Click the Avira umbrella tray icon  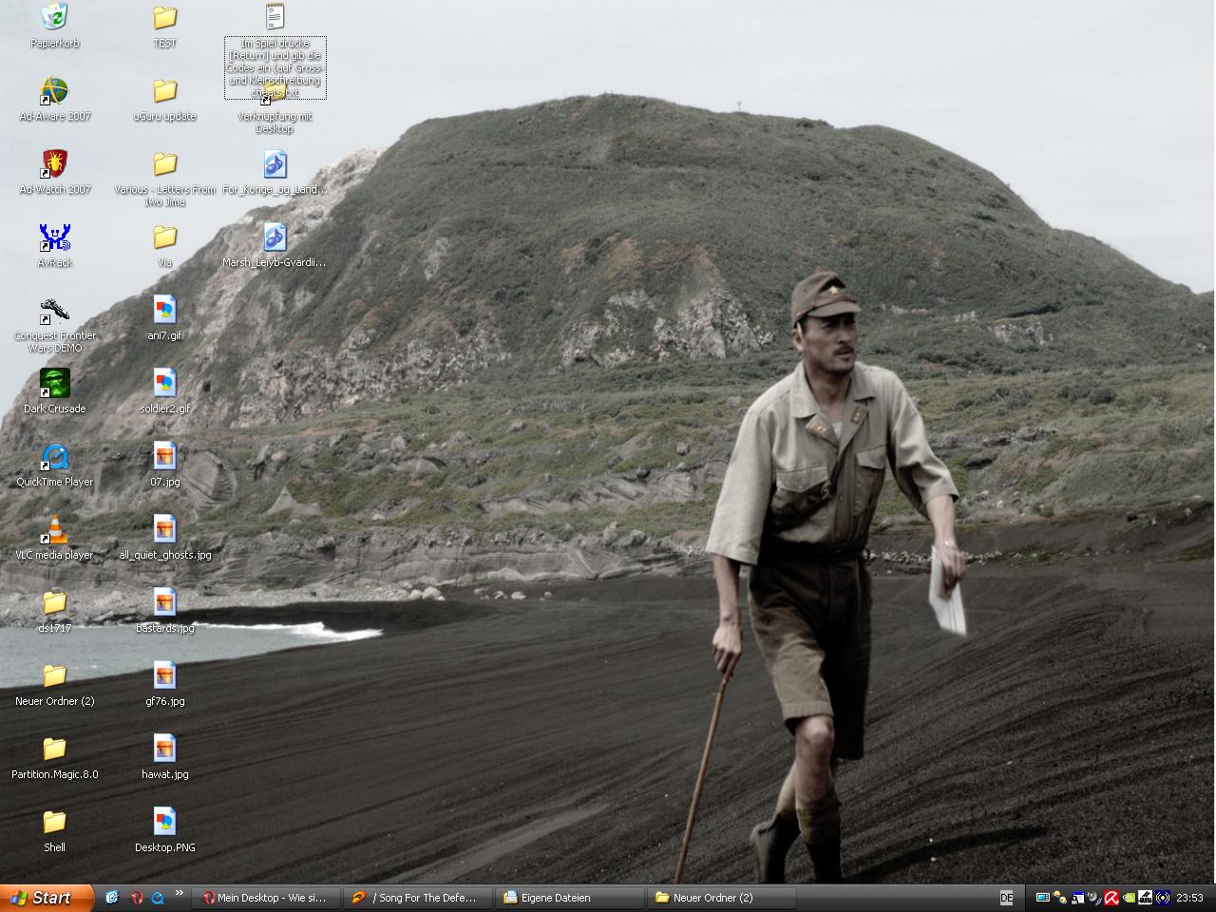pos(1111,898)
